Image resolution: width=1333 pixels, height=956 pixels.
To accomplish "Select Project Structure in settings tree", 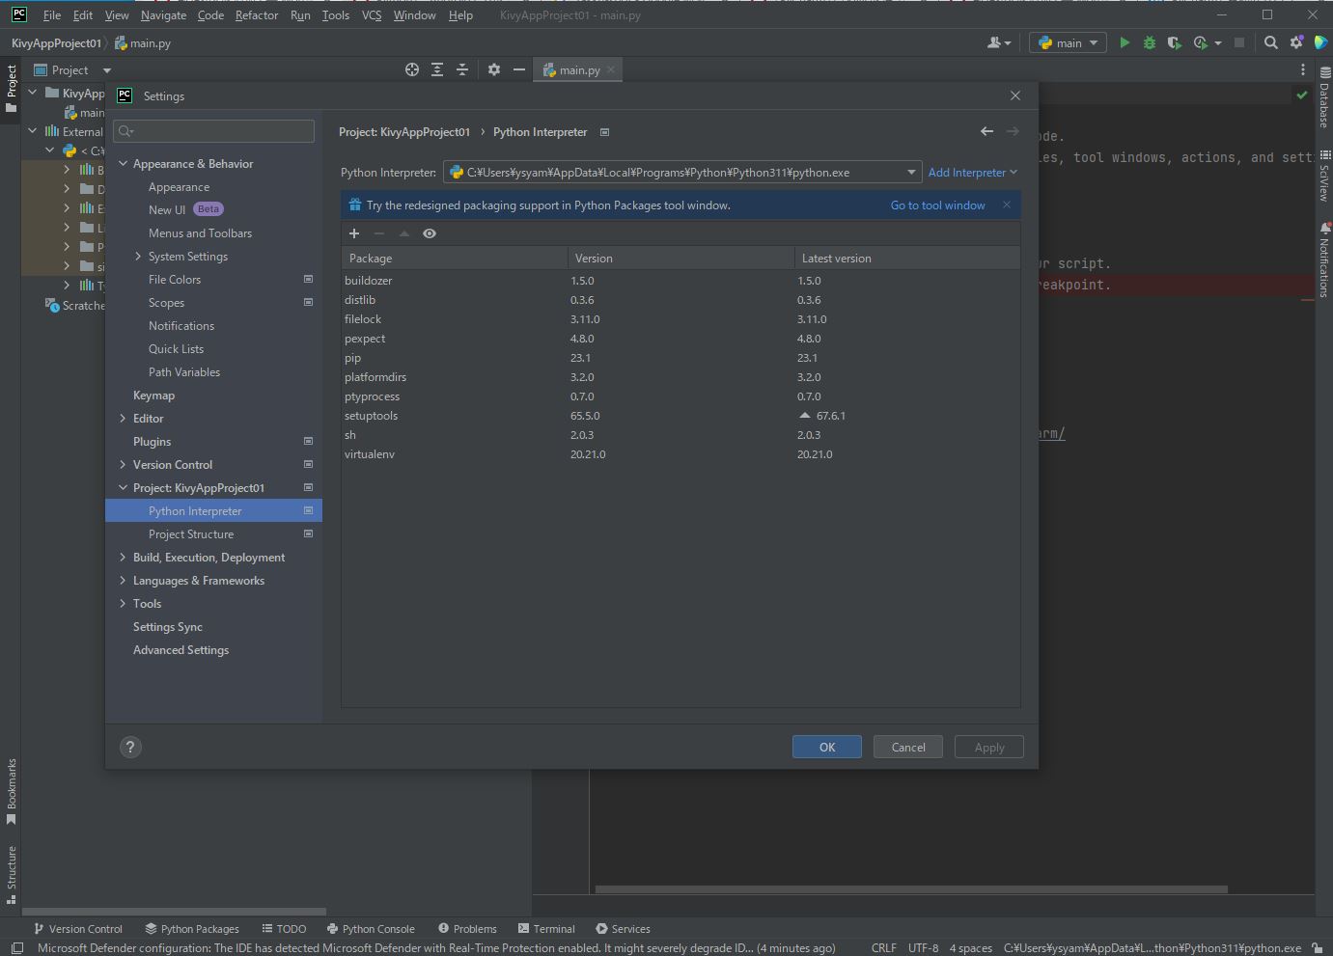I will pos(191,534).
